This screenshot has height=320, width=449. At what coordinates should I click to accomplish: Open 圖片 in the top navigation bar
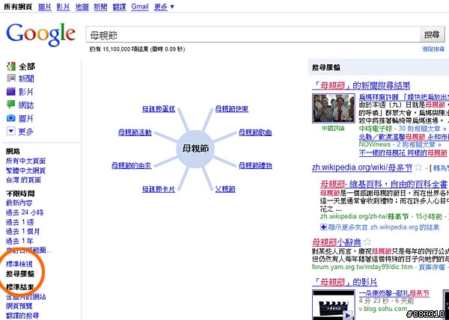pyautogui.click(x=45, y=7)
